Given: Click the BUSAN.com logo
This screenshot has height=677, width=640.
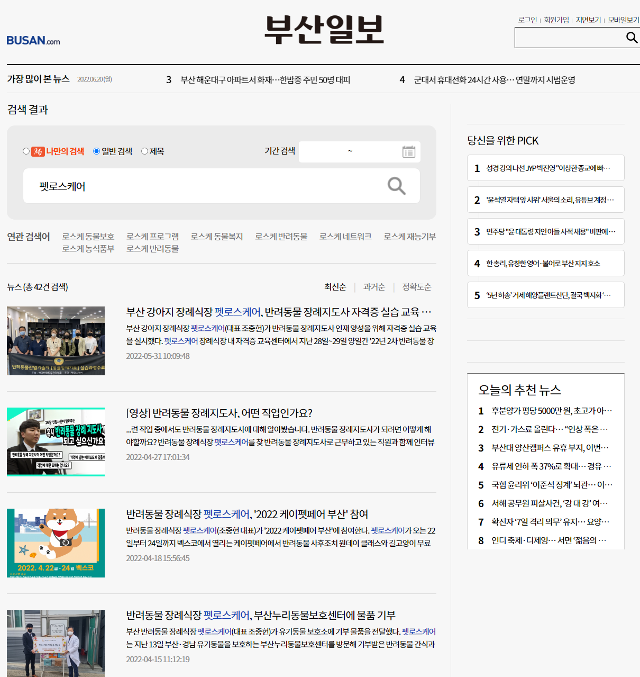Looking at the screenshot, I should coord(33,41).
